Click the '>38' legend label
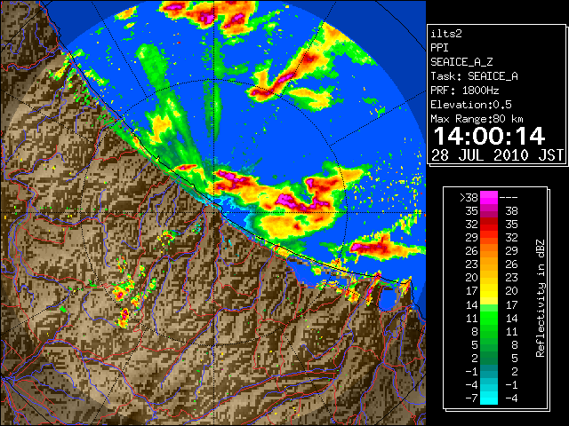Viewport: 569px width, 426px height. coord(469,197)
